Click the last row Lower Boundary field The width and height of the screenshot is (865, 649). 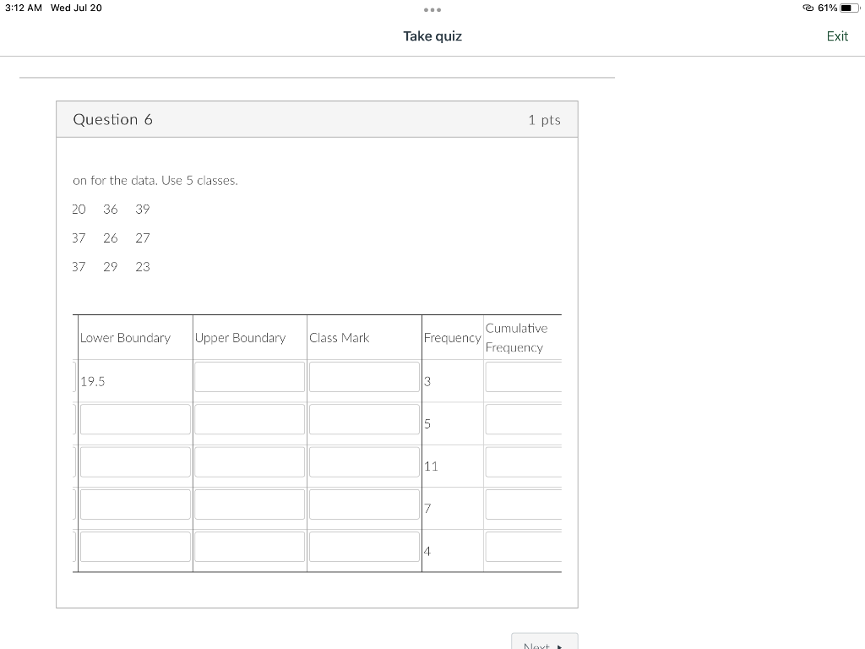[x=134, y=546]
